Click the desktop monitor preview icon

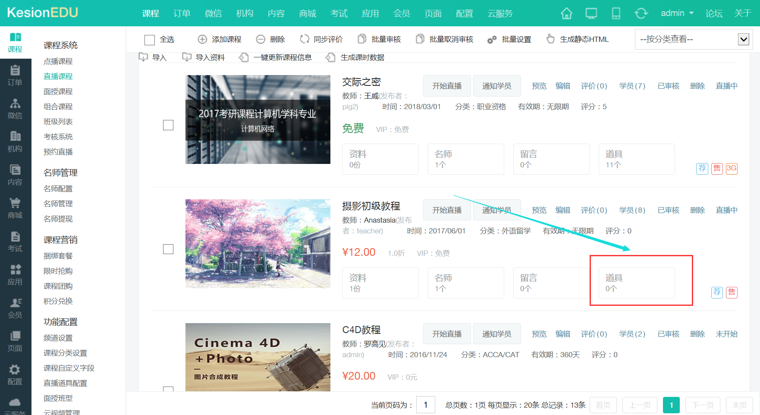coord(591,13)
